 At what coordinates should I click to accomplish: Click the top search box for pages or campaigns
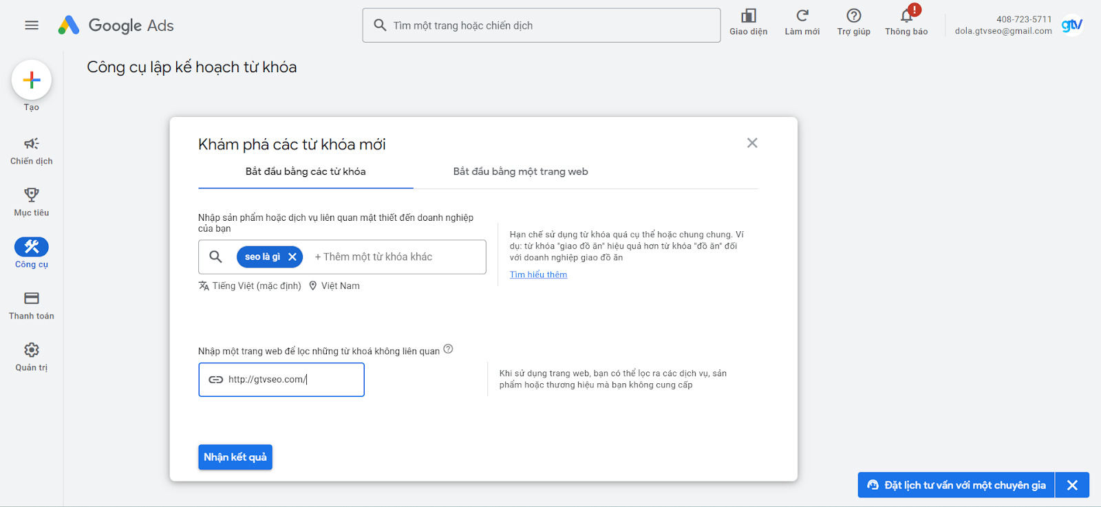pos(542,25)
